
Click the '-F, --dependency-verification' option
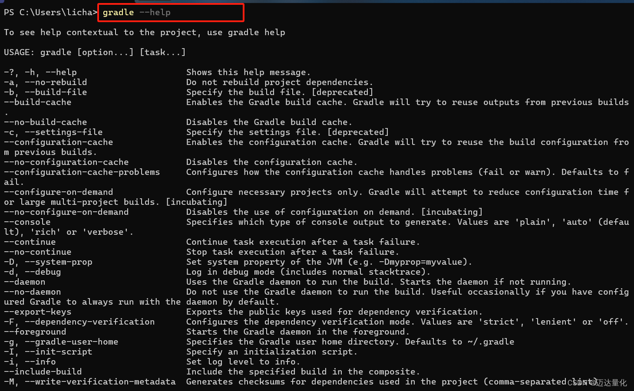(79, 322)
